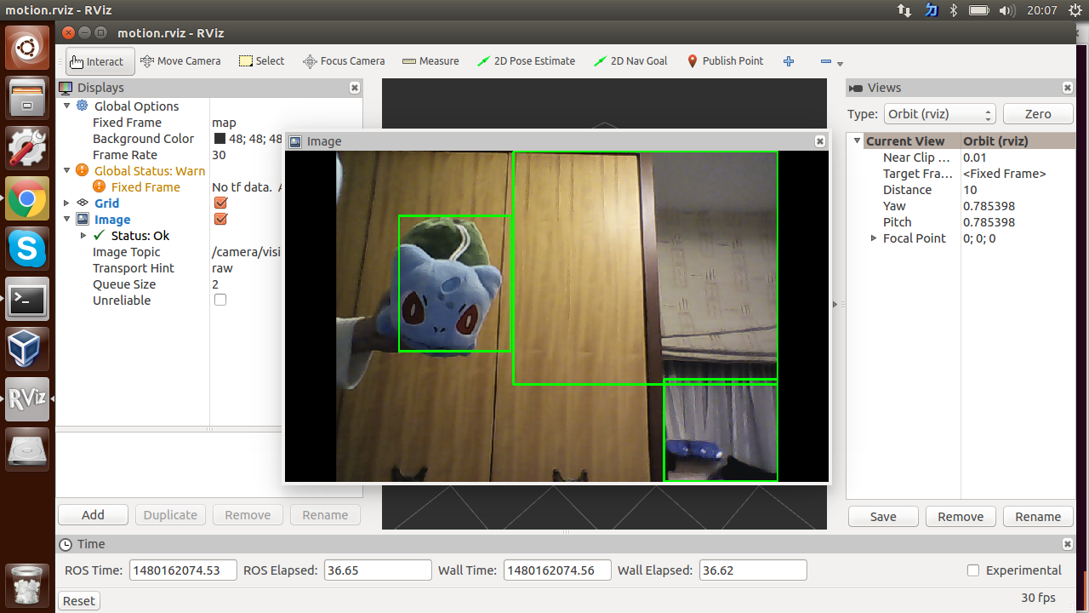
Task: Open the Files manager from the dock
Action: 27,98
